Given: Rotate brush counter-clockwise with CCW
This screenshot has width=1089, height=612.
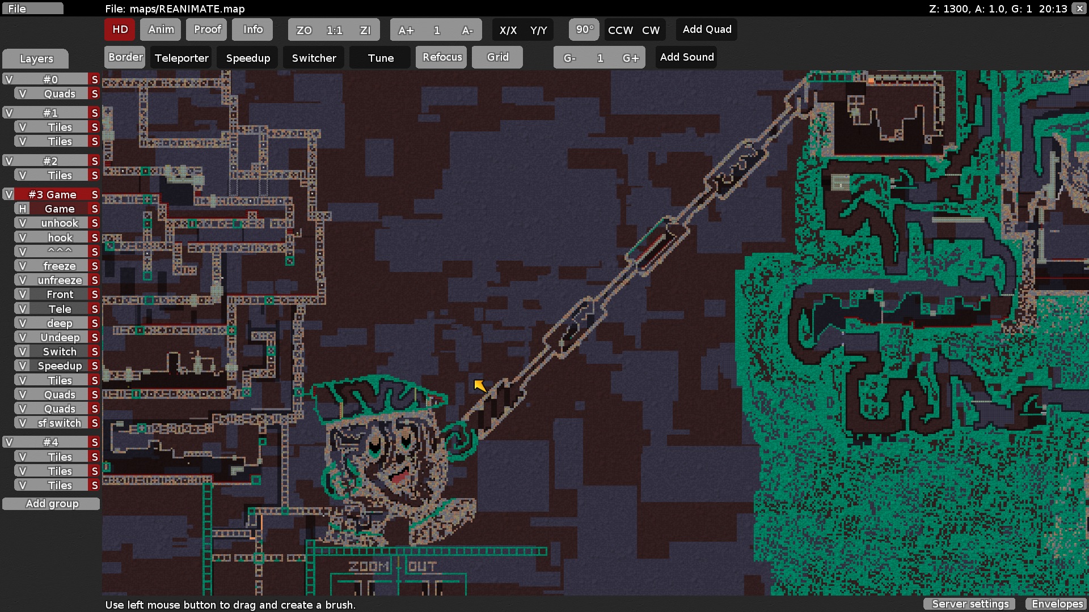Looking at the screenshot, I should pos(620,30).
